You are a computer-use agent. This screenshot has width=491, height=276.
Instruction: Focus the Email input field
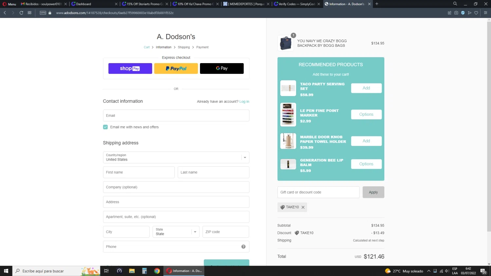click(176, 115)
